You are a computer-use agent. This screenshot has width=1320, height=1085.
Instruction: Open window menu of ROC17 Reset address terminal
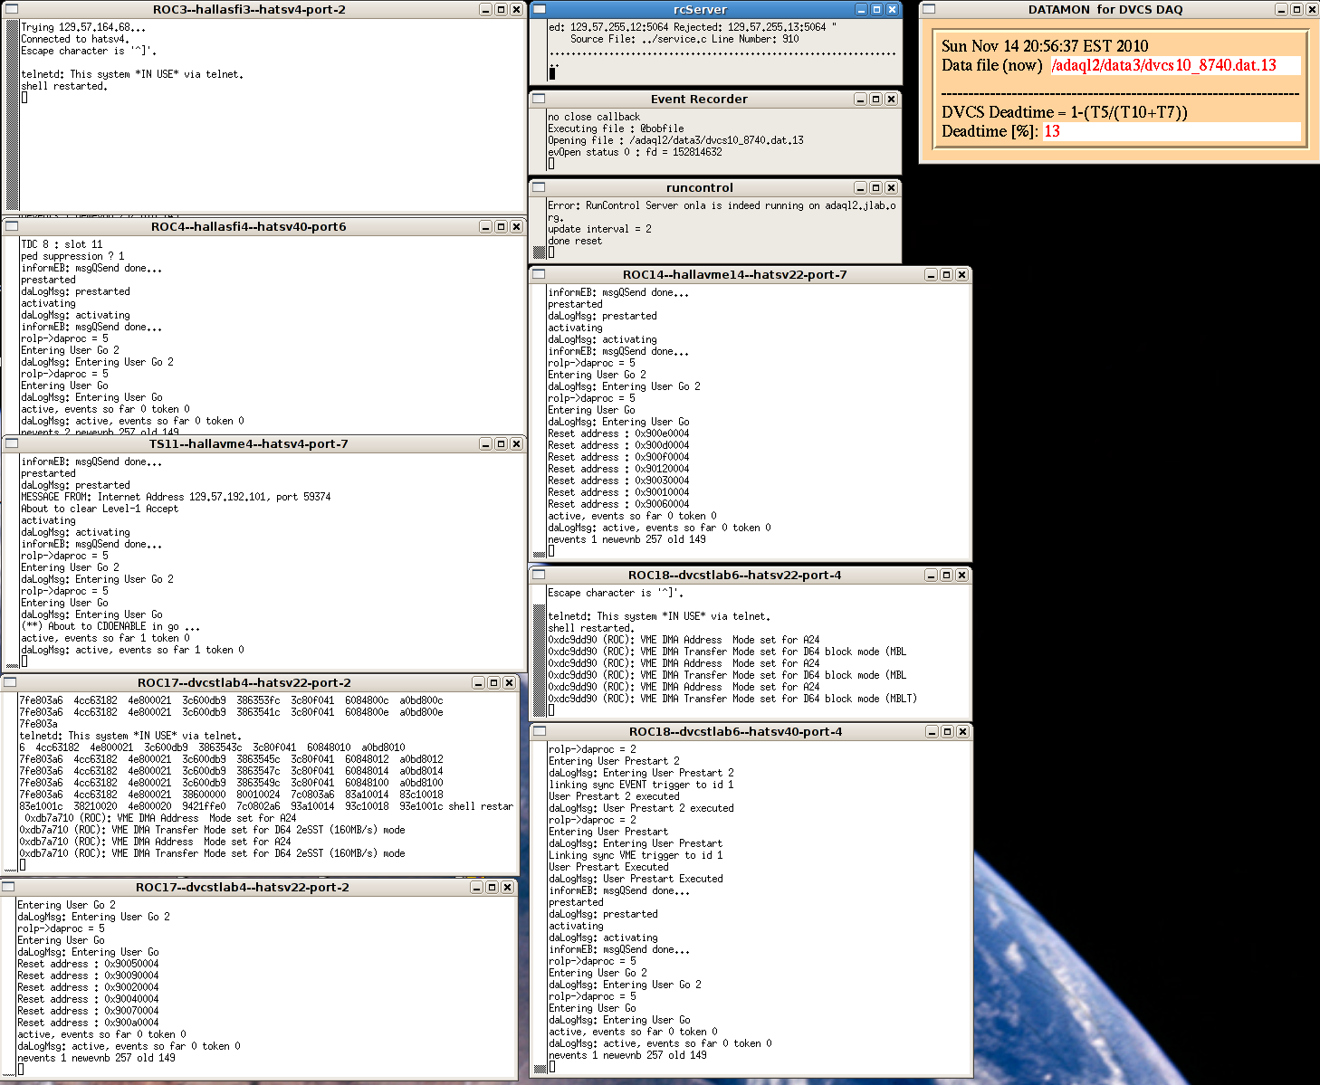pyautogui.click(x=10, y=887)
